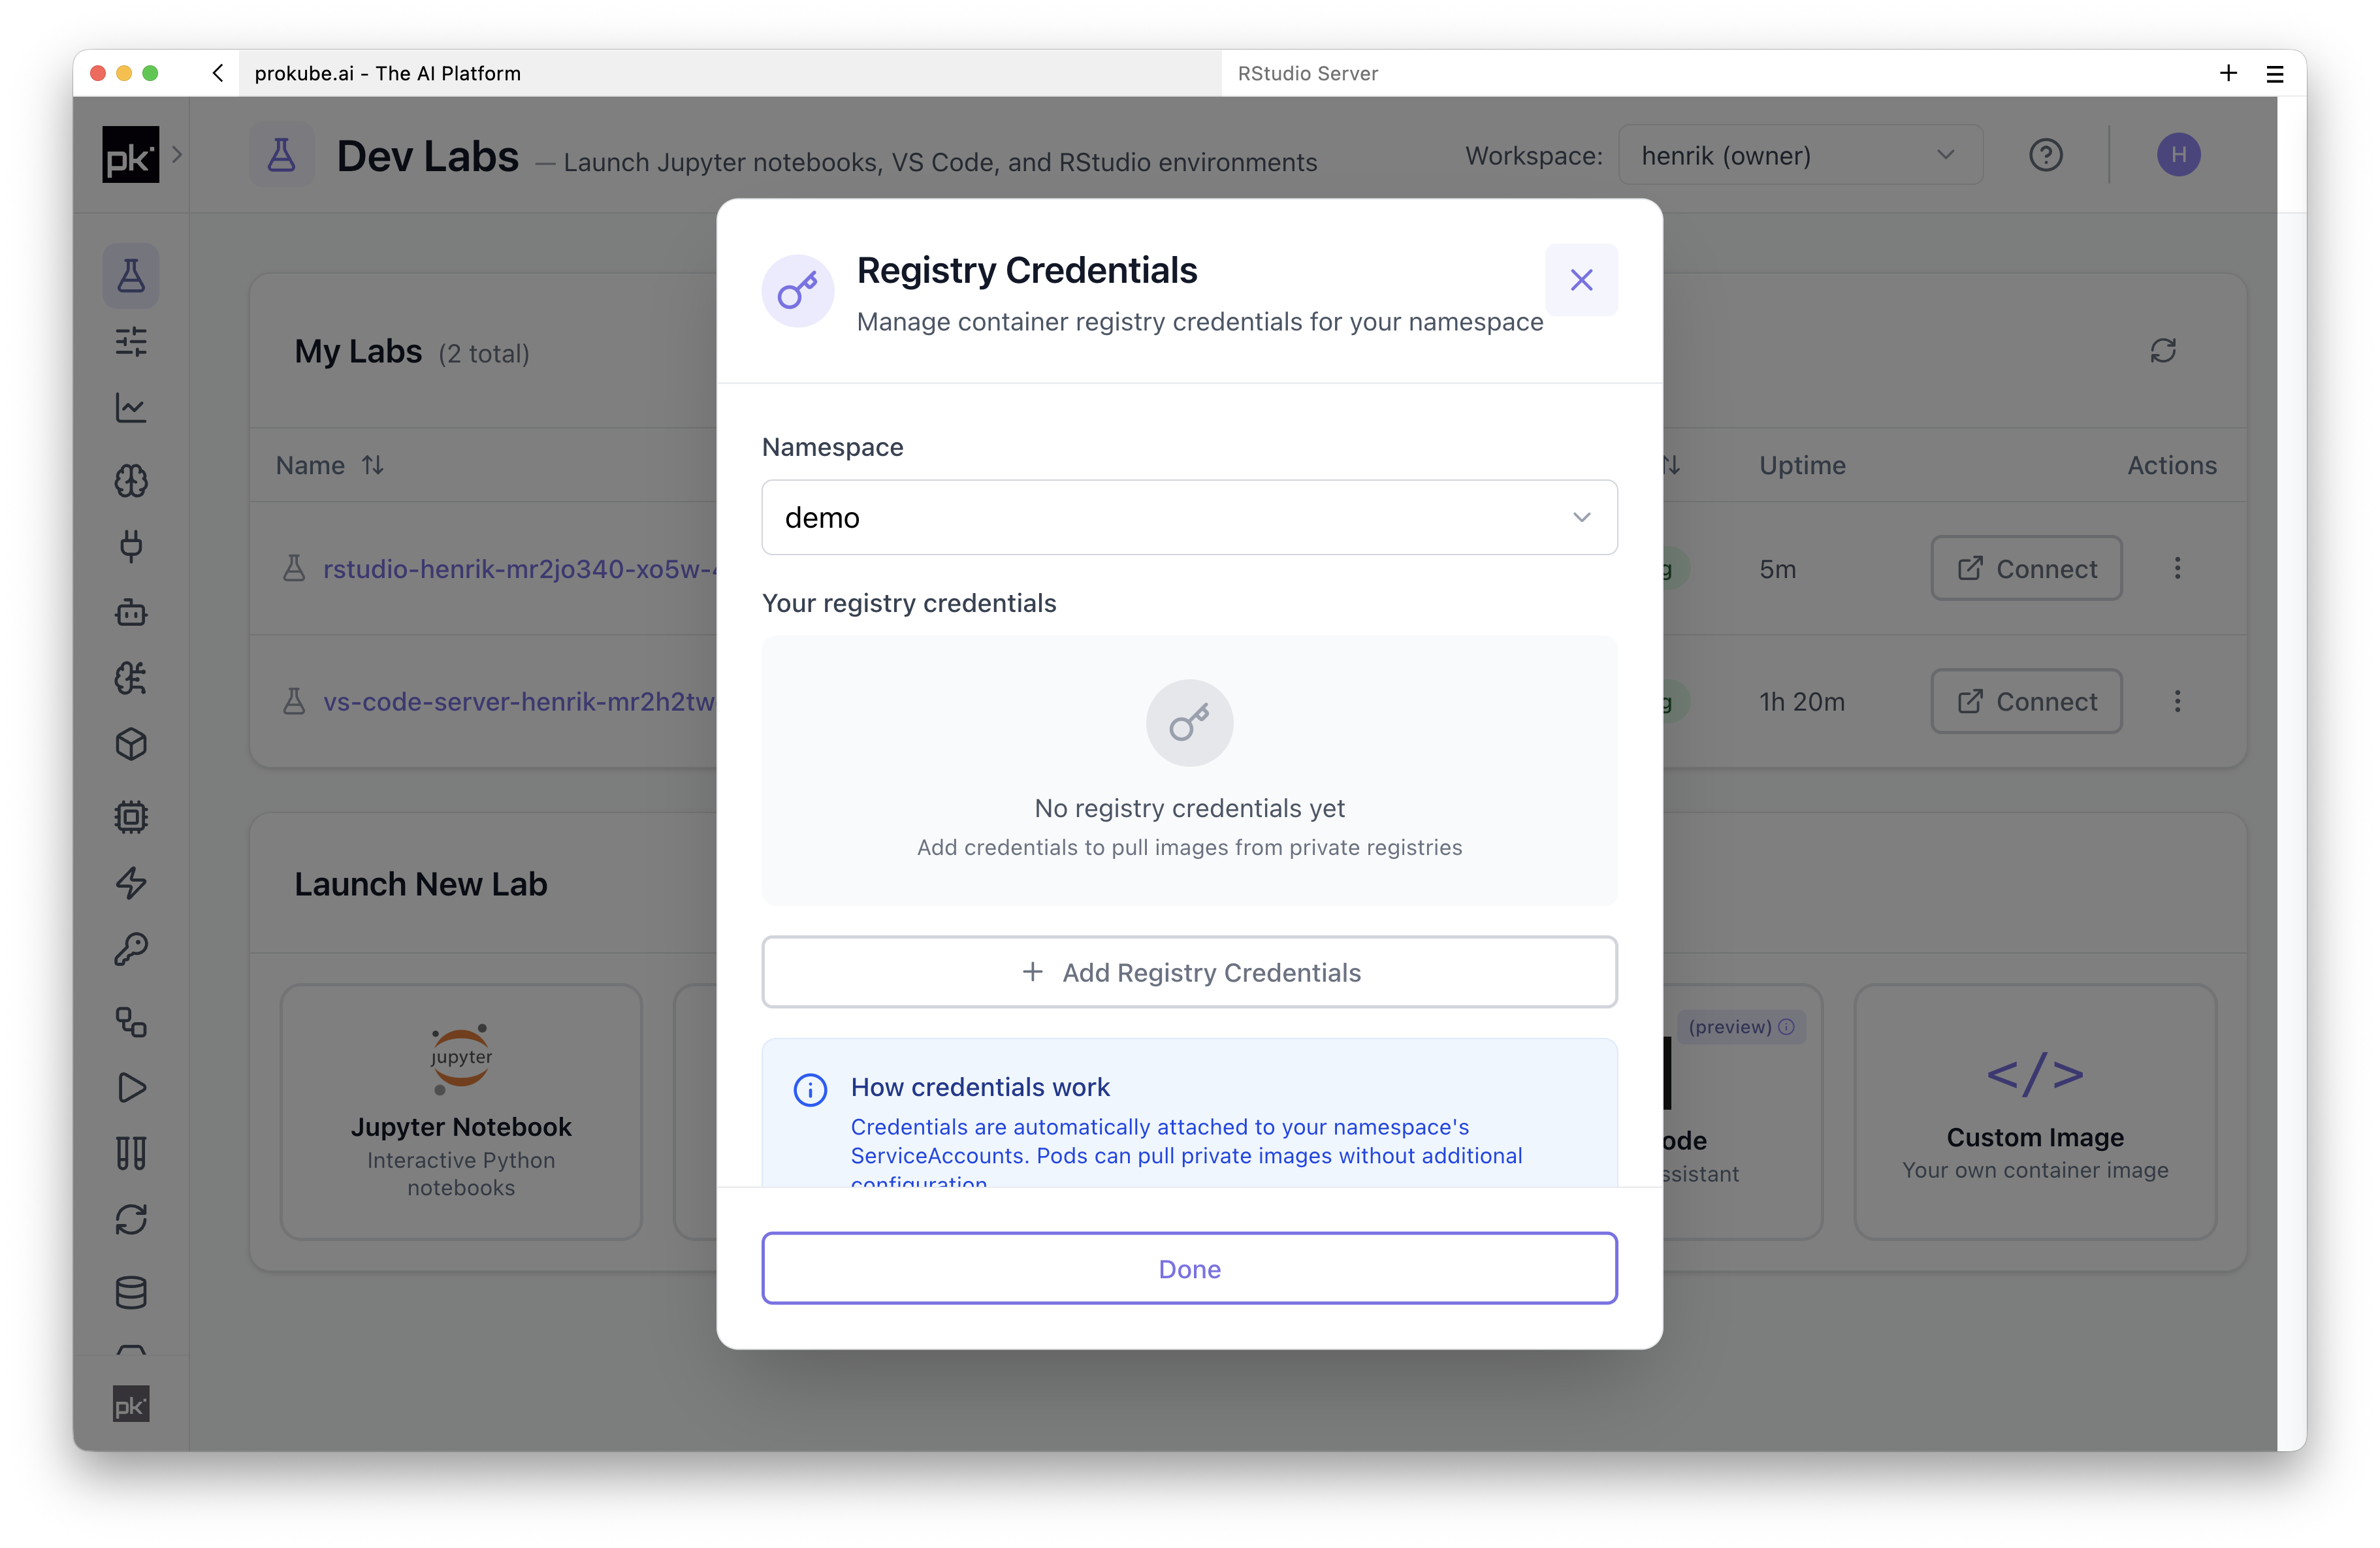Open the workflow nodes sidebar icon
This screenshot has height=1548, width=2380.
tap(131, 1022)
